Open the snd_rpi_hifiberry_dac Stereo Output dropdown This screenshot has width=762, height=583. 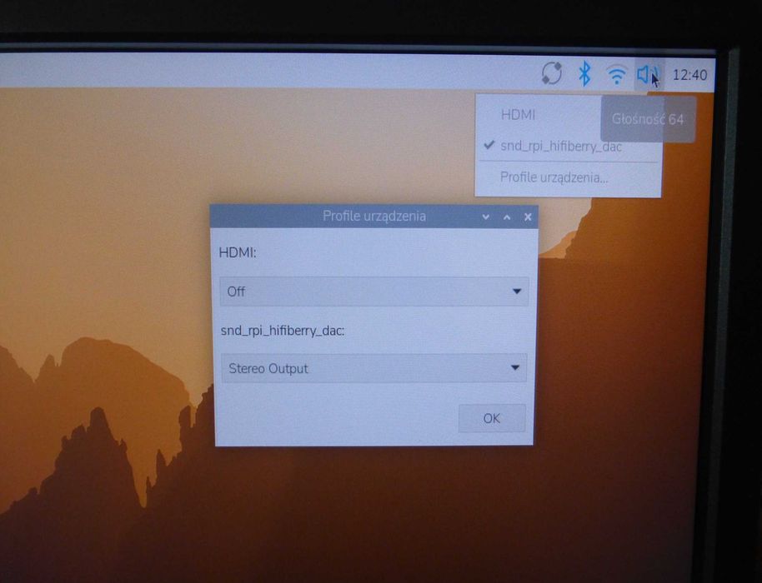click(373, 368)
